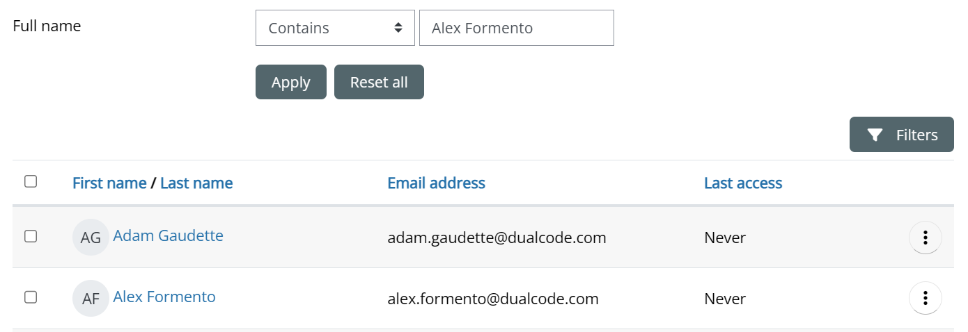Sort table by Last name
The width and height of the screenshot is (968, 332).
(x=196, y=183)
